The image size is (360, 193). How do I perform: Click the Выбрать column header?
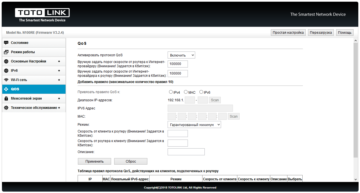pyautogui.click(x=295, y=179)
